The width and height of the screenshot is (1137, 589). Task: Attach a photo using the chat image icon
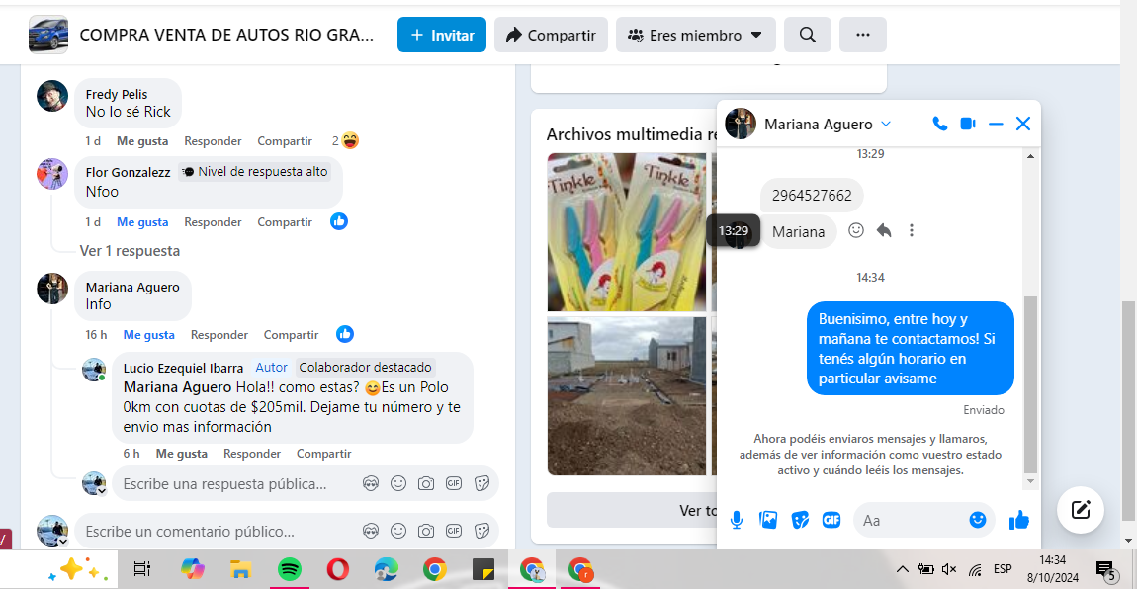pos(768,520)
